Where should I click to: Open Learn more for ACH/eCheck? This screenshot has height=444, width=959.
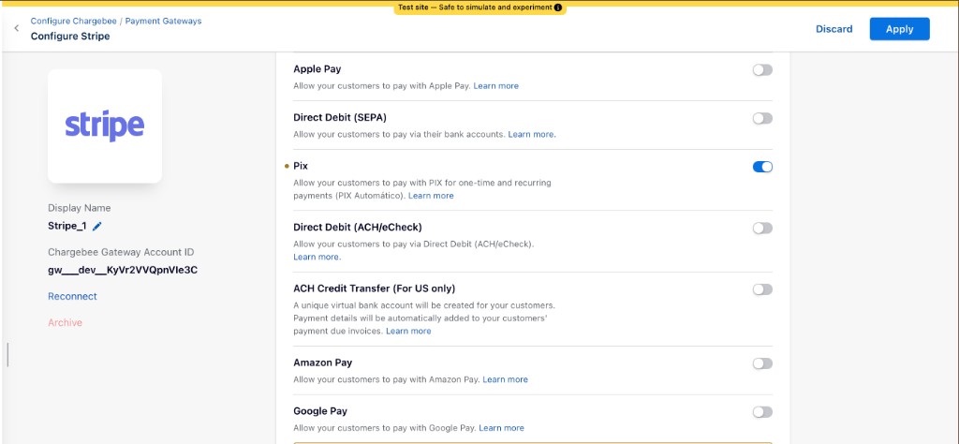point(317,257)
